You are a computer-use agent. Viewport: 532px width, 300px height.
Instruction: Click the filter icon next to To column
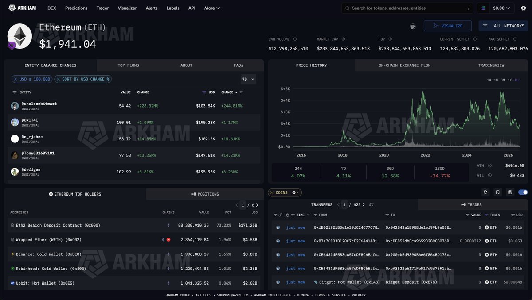pyautogui.click(x=387, y=215)
